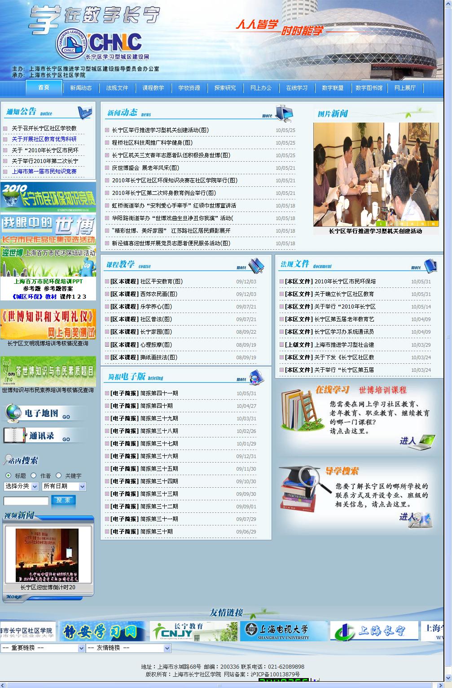452x688 pixels.
Task: Open briefing 简报第三十期
Action: tap(156, 532)
